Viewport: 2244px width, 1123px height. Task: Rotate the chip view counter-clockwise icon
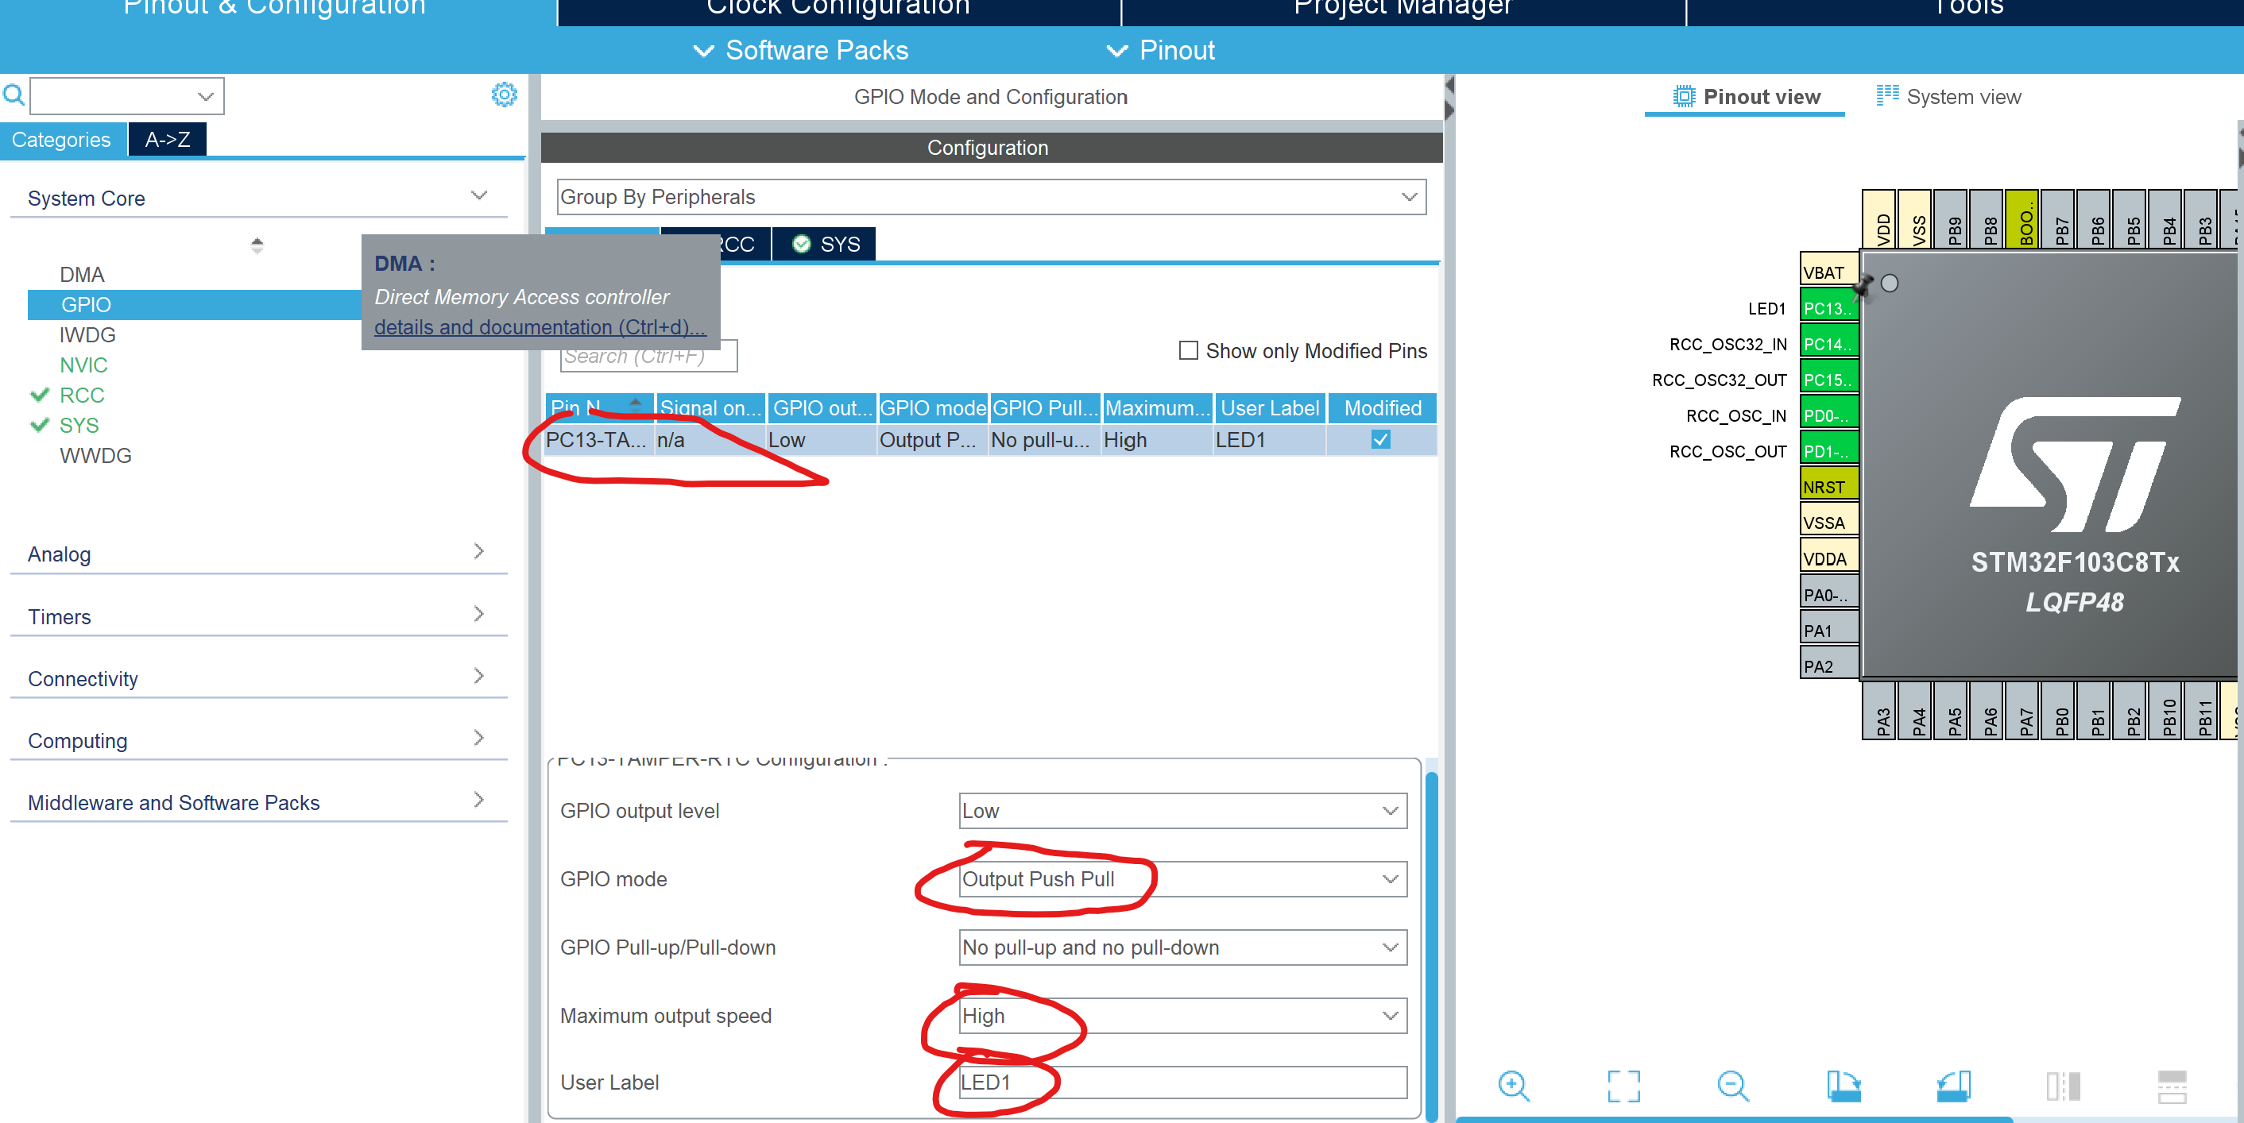tap(1952, 1086)
